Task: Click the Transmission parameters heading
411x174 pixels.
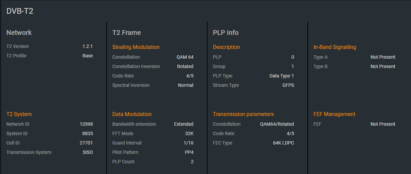Action: point(243,114)
